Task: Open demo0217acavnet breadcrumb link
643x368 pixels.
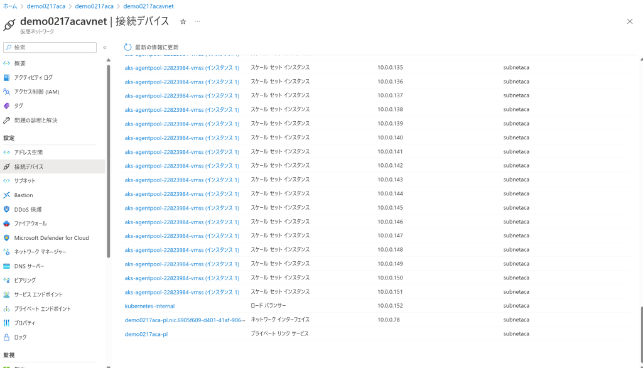Action: click(x=148, y=6)
